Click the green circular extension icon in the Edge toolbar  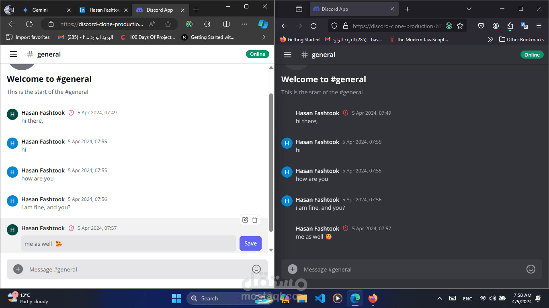click(189, 24)
